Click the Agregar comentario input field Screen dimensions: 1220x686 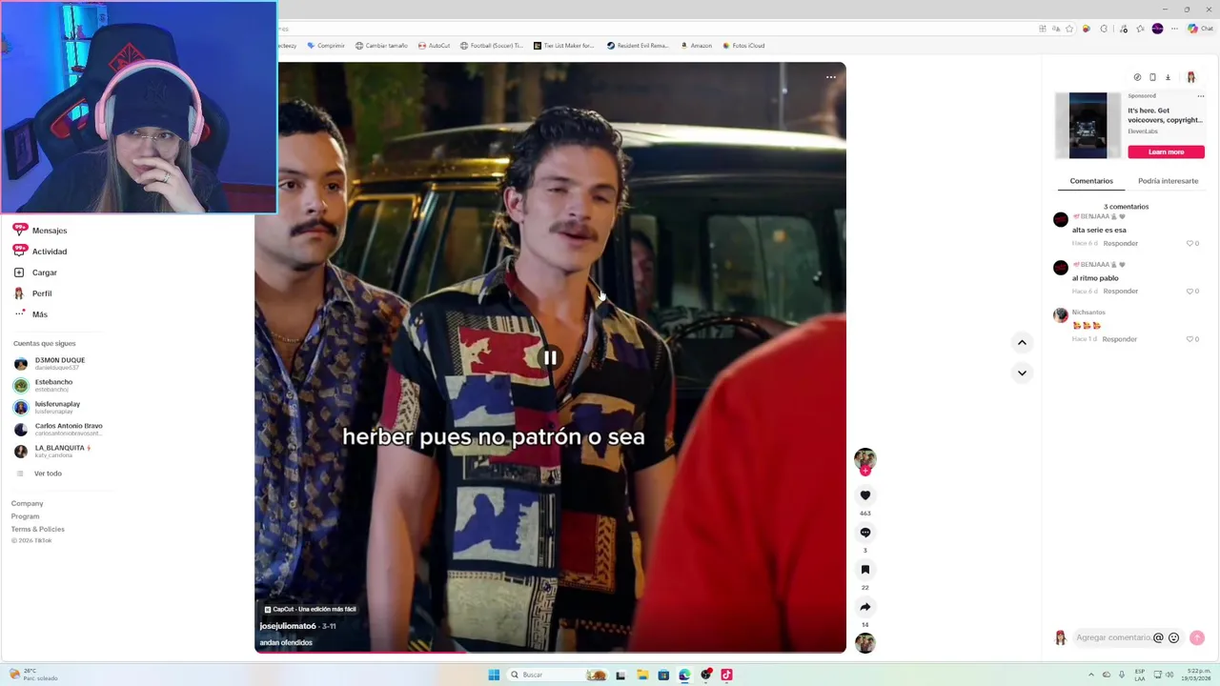[x=1112, y=638]
